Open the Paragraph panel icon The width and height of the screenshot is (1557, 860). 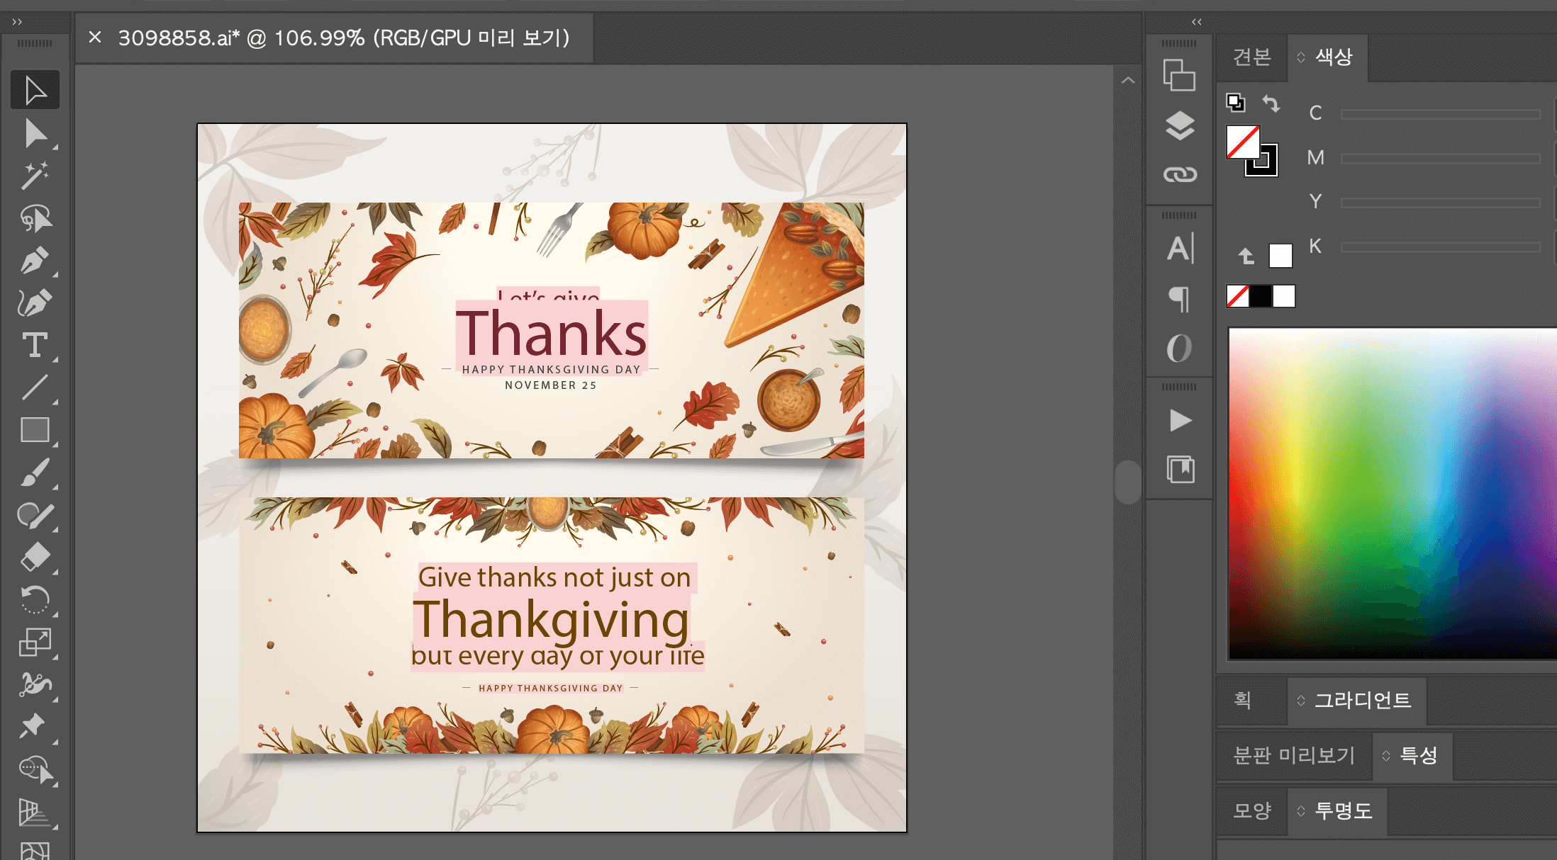(1180, 298)
